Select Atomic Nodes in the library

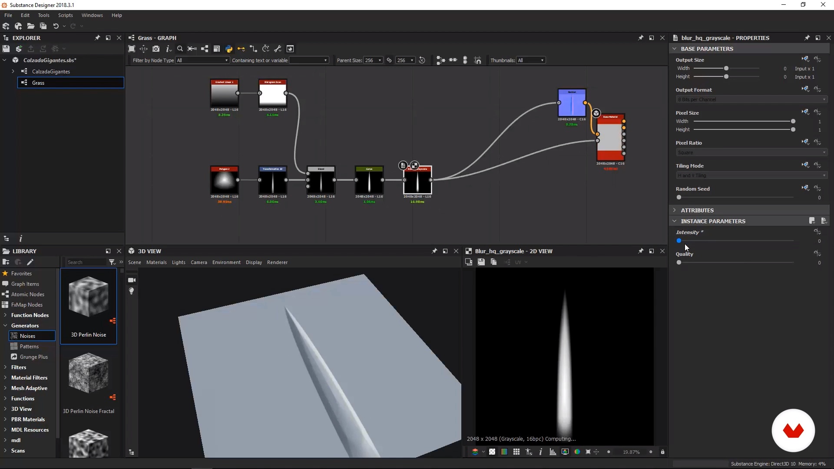click(x=27, y=294)
